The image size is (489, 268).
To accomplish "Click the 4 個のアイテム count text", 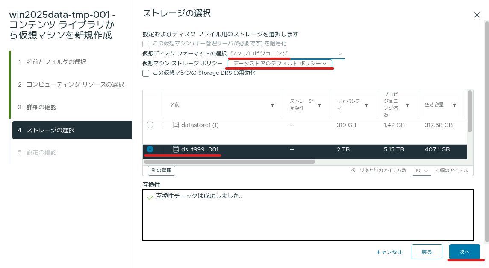I will [452, 170].
